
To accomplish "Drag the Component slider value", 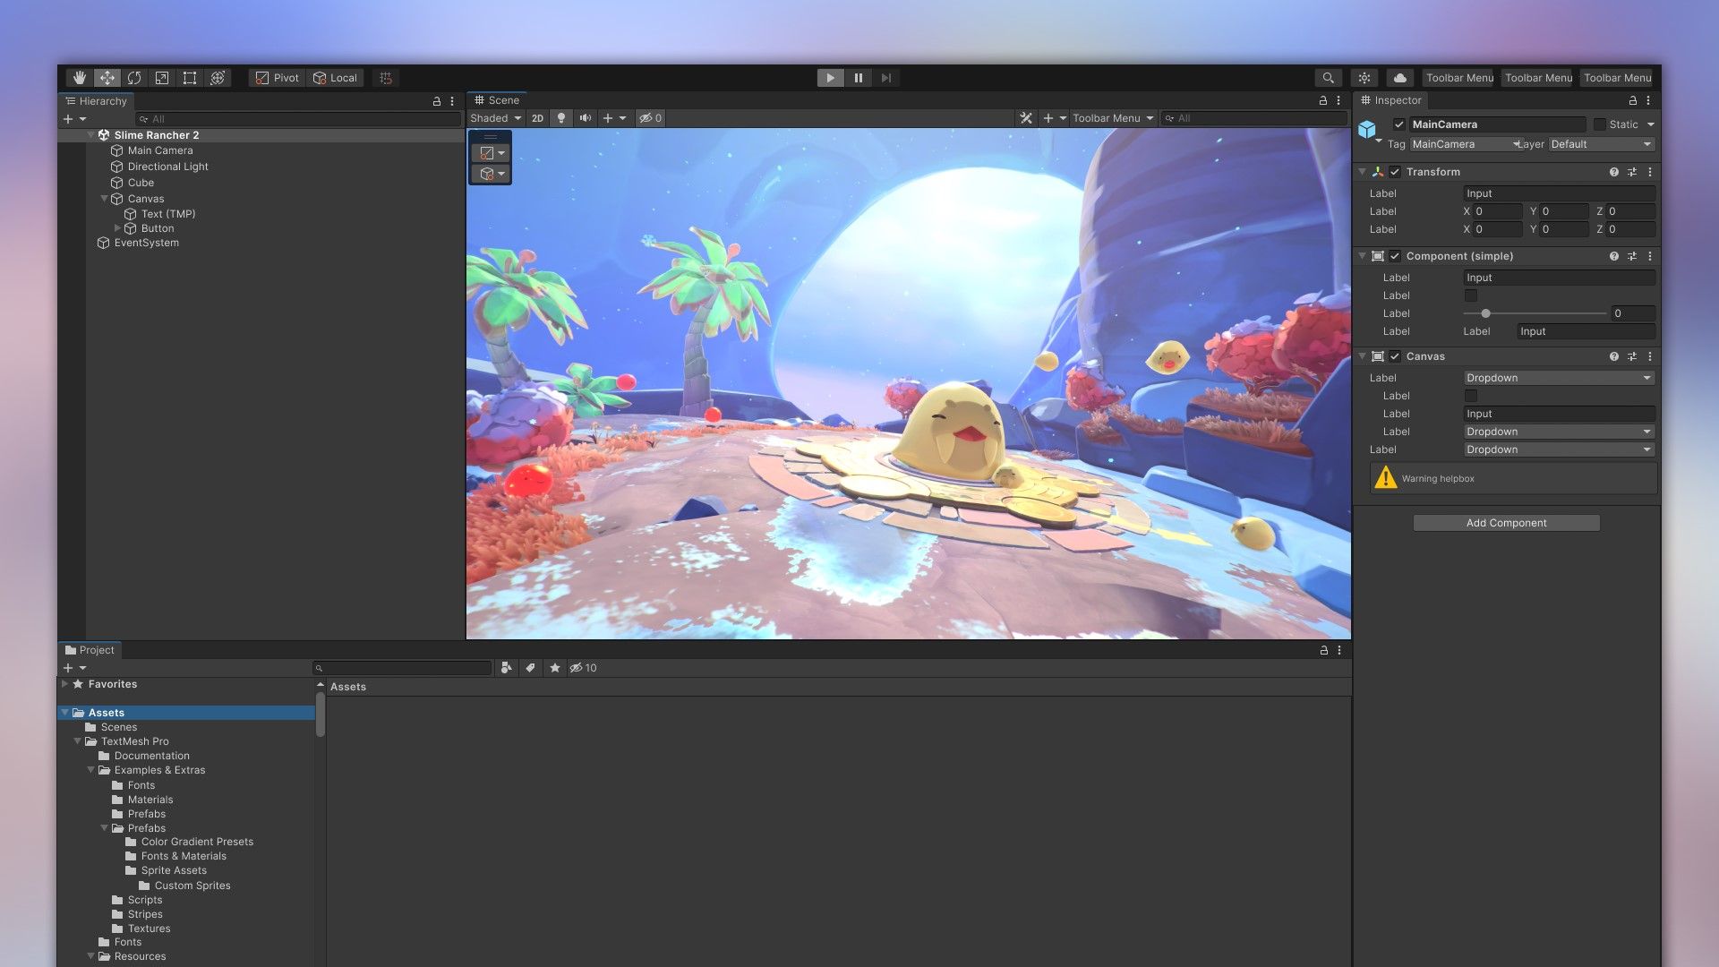I will [1486, 312].
